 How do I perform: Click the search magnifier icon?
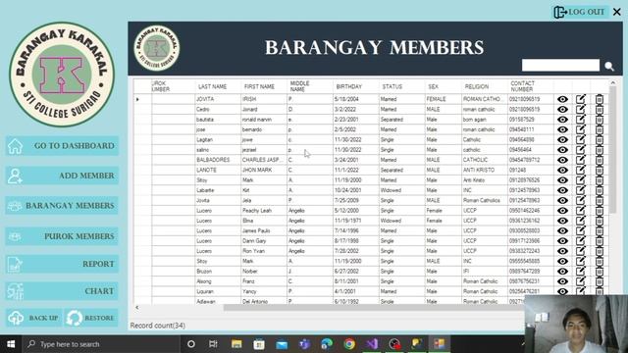609,66
